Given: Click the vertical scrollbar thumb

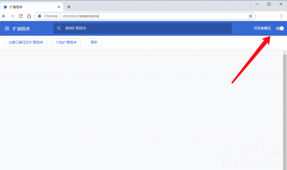Looking at the screenshot, I should pos(285,112).
